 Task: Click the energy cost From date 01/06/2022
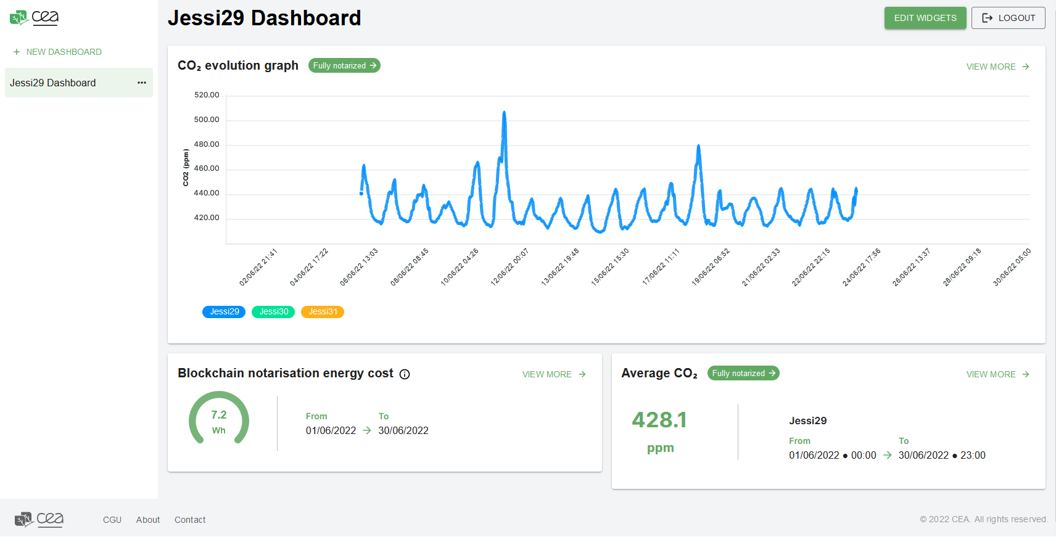click(x=331, y=430)
